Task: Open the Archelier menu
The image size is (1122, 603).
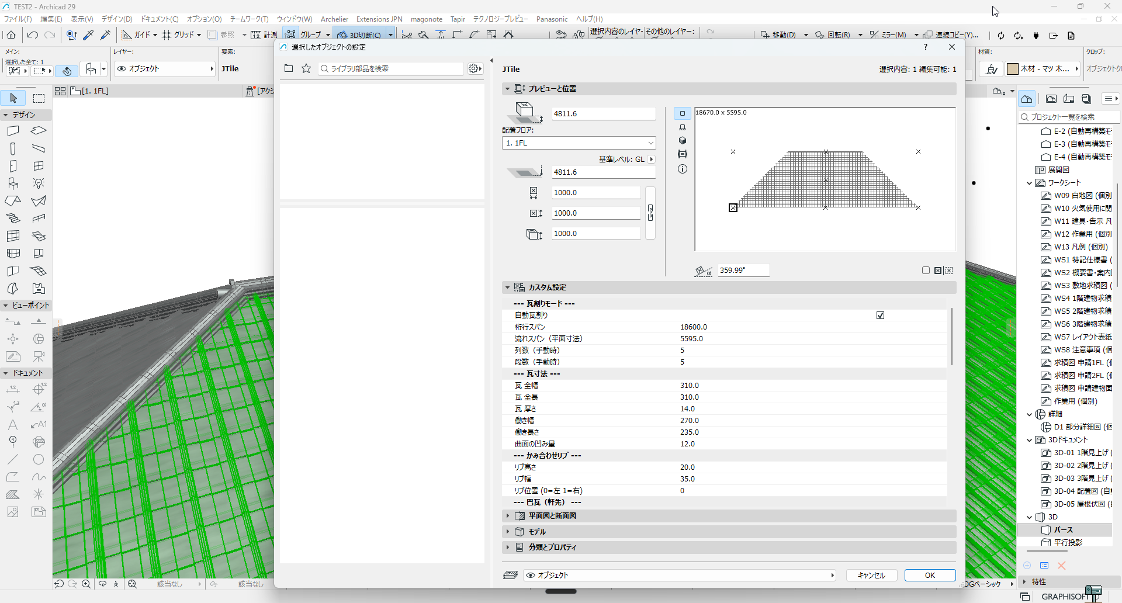Action: [334, 19]
